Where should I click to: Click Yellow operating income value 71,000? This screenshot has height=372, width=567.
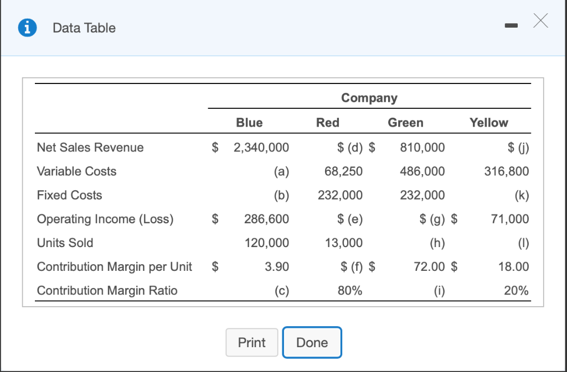tap(510, 219)
